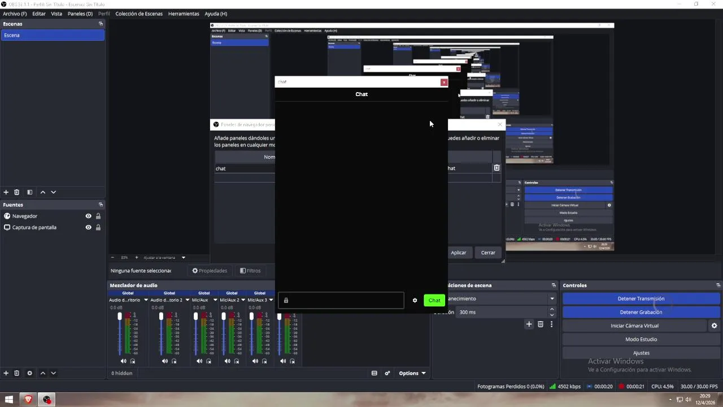Enable Modo Estudio

point(641,339)
